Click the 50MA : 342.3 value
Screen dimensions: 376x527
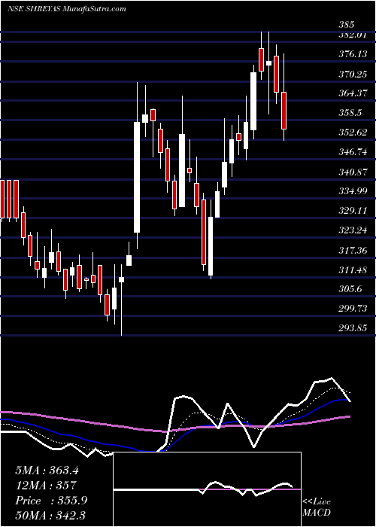click(x=51, y=516)
